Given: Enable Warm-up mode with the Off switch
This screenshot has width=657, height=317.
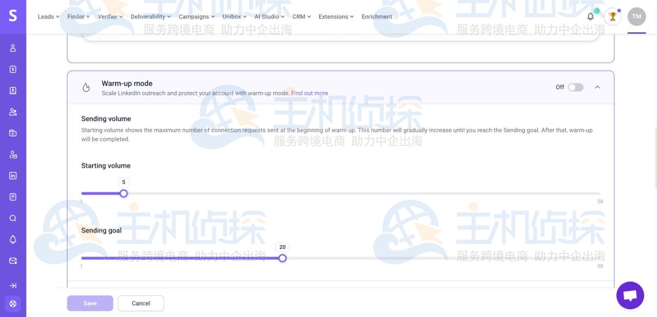Looking at the screenshot, I should pos(575,87).
